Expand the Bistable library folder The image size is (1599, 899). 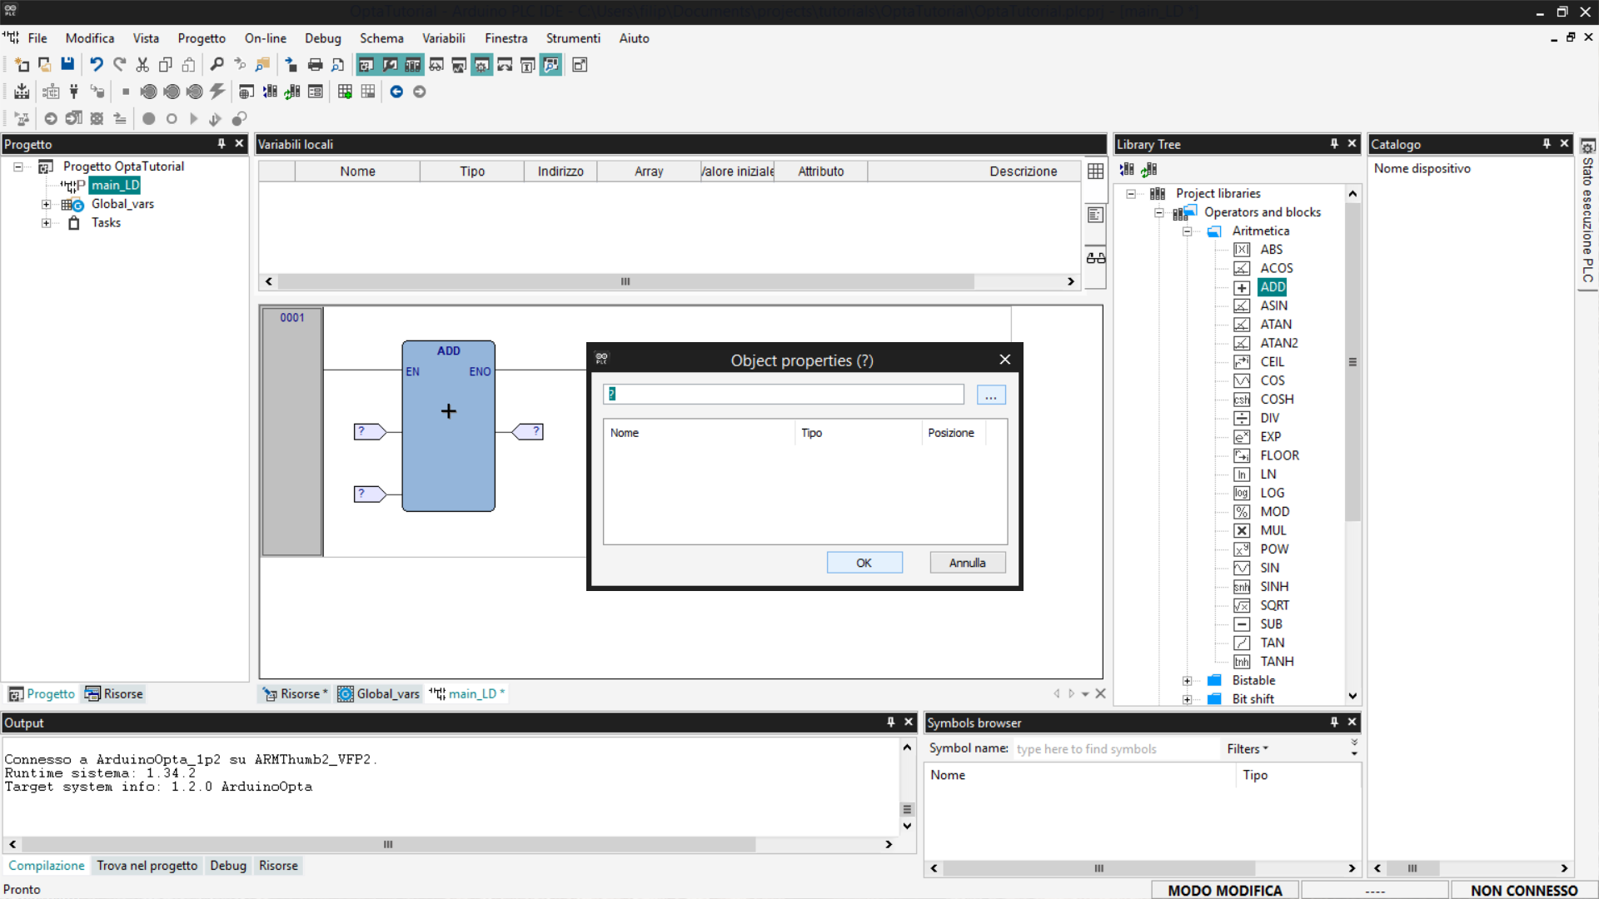(x=1188, y=681)
